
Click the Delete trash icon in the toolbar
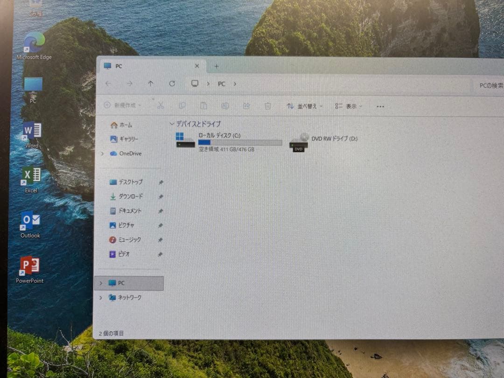(267, 106)
